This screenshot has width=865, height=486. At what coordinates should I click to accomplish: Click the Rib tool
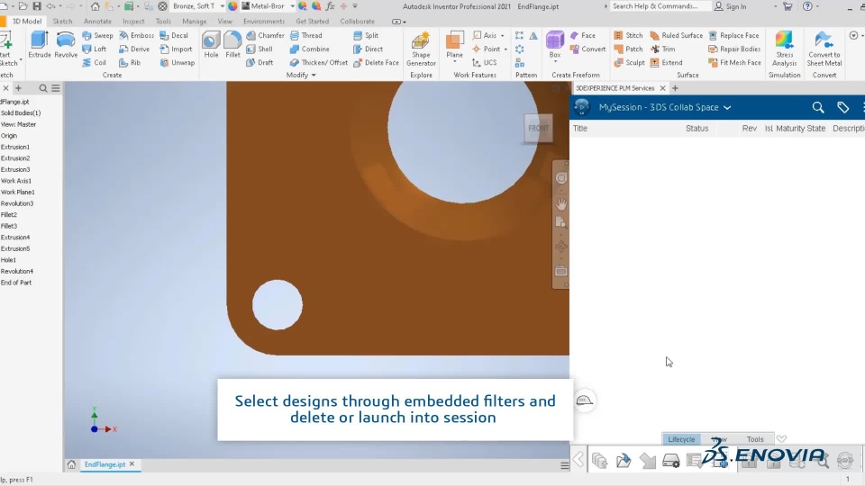click(x=130, y=63)
